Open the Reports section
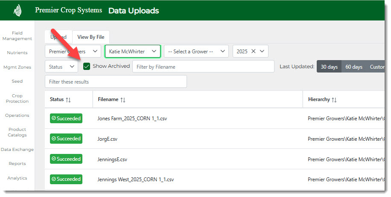Image resolution: width=391 pixels, height=197 pixels. pyautogui.click(x=17, y=164)
